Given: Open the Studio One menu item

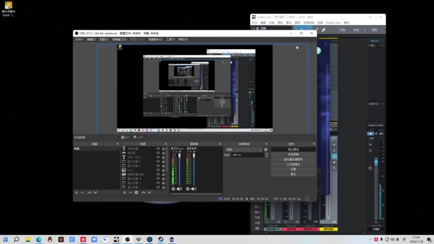Looking at the screenshot, I should 333,23.
